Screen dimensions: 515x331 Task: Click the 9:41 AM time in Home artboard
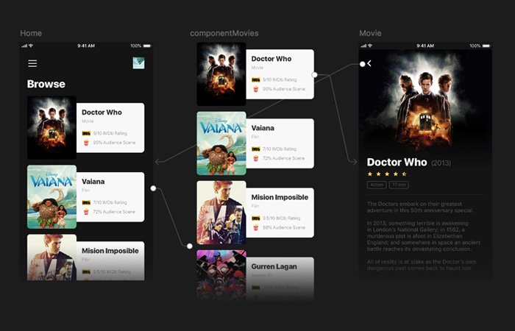(x=86, y=46)
